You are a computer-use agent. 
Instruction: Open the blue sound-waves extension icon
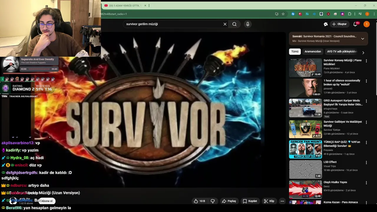pos(314,14)
